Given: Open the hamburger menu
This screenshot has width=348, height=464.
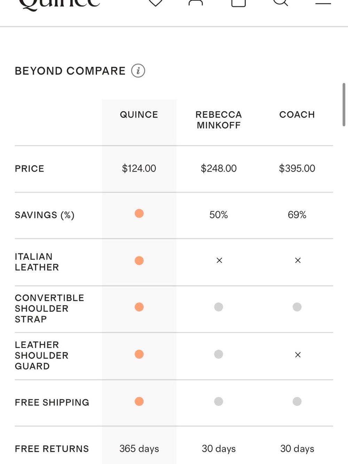Looking at the screenshot, I should pyautogui.click(x=323, y=3).
